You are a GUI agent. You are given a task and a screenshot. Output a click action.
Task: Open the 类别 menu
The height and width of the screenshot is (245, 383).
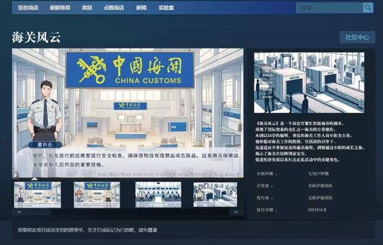click(87, 8)
